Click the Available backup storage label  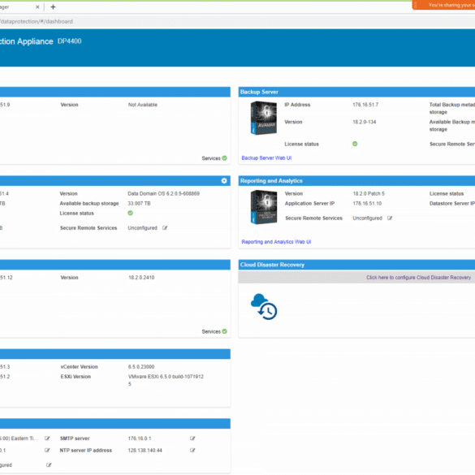[x=89, y=203]
